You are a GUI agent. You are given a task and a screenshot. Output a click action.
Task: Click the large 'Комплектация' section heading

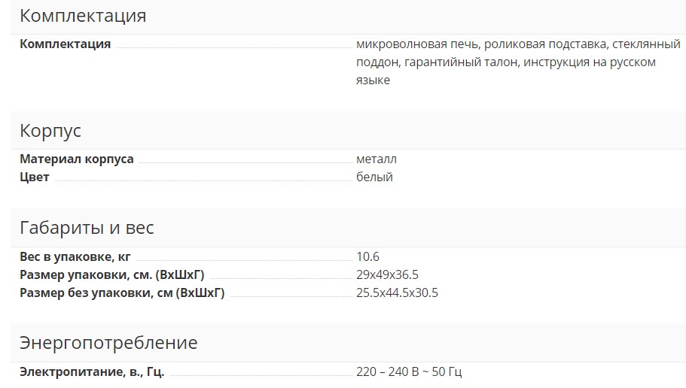coord(83,16)
